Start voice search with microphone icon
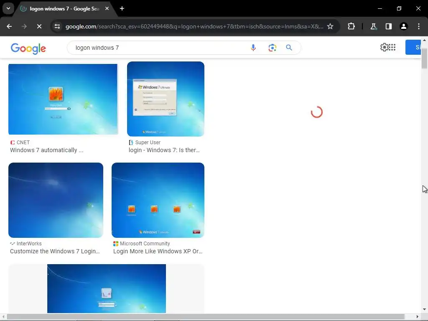 click(253, 48)
